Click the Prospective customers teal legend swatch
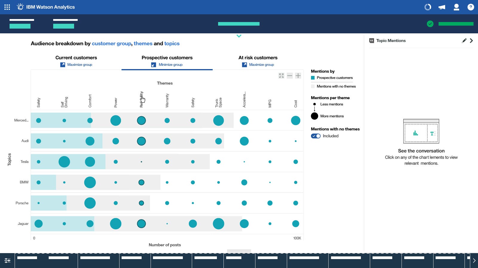The width and height of the screenshot is (478, 268). (313, 78)
